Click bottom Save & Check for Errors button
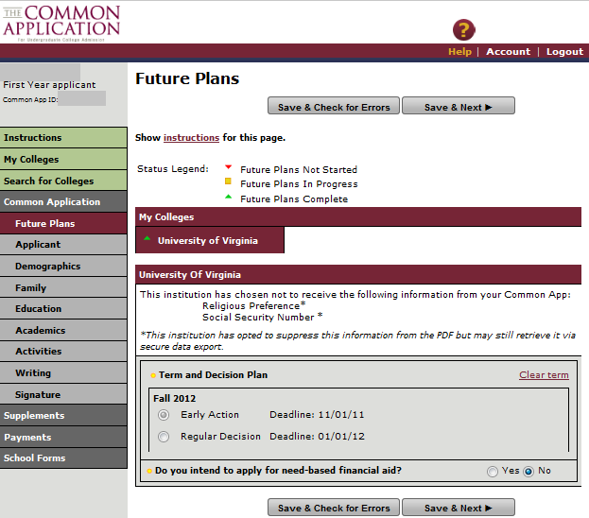 334,507
